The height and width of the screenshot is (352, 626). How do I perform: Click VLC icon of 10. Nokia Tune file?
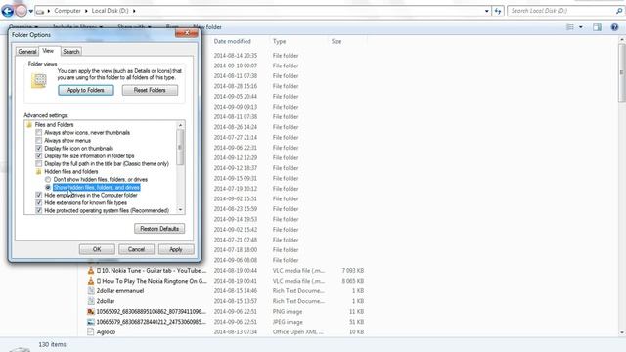[91, 271]
